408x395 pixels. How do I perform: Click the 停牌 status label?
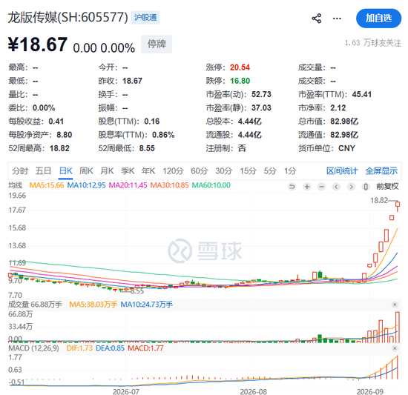157,44
